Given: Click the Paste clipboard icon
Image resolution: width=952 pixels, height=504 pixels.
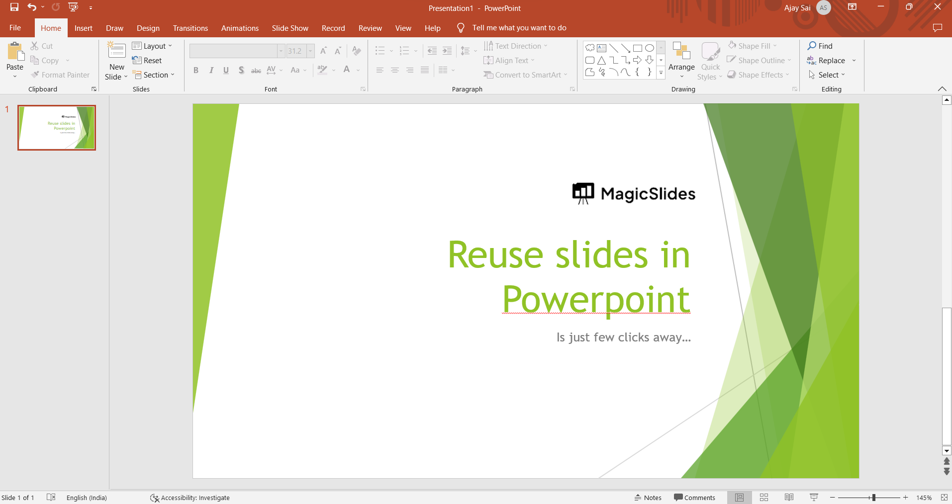Looking at the screenshot, I should click(x=15, y=52).
